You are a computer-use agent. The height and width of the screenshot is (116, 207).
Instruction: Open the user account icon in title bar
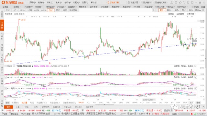coord(171,2)
